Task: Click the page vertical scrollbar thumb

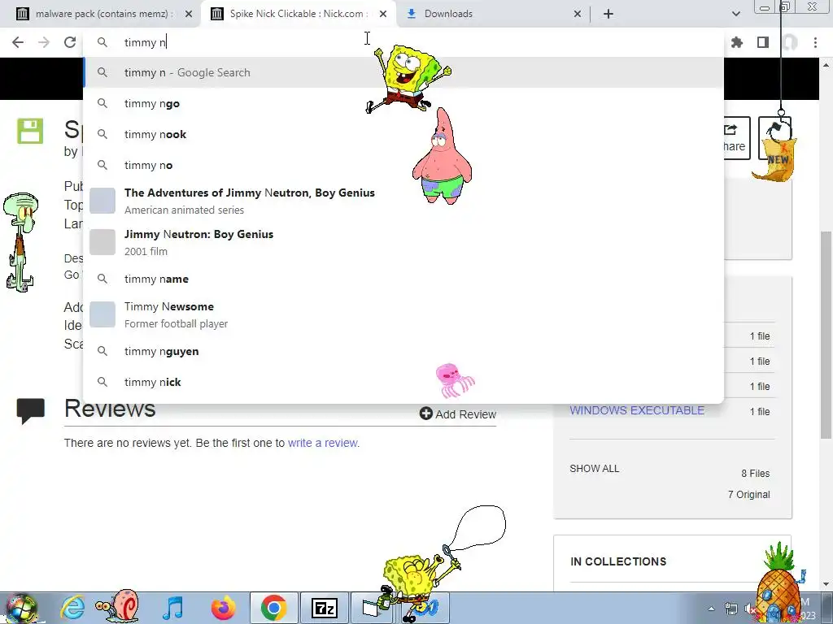Action: click(x=826, y=335)
